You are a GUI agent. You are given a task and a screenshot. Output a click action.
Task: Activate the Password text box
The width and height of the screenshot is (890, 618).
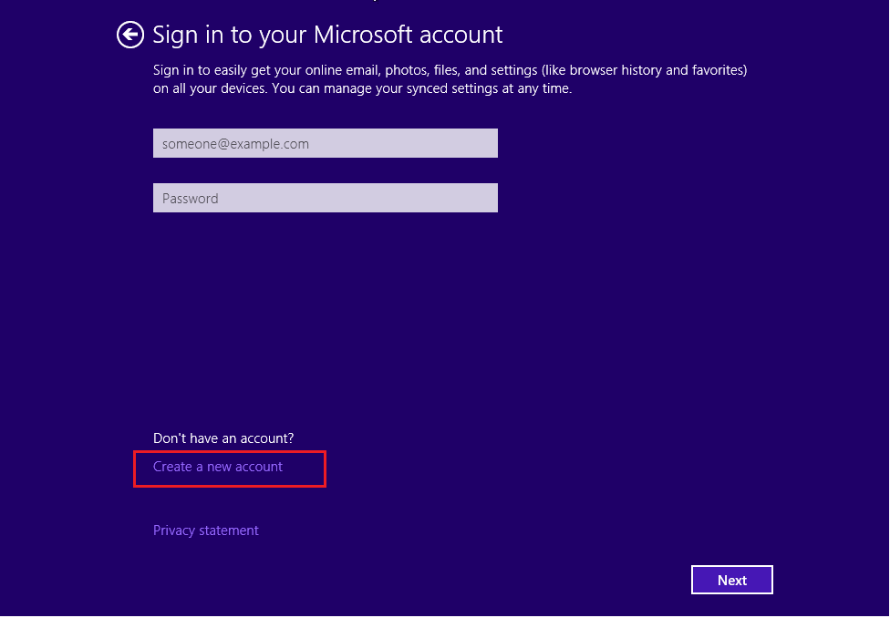326,198
